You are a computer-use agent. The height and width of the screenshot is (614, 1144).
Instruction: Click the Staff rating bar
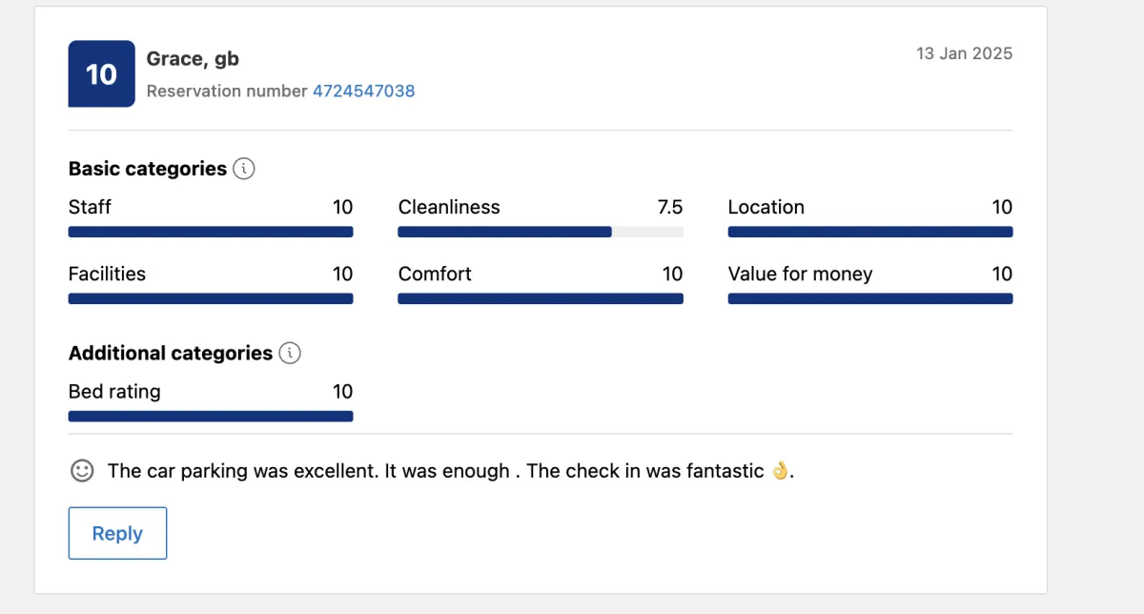coord(211,232)
